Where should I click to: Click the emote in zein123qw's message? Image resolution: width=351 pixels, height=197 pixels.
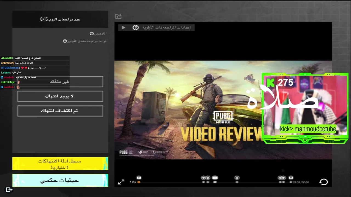(19, 82)
